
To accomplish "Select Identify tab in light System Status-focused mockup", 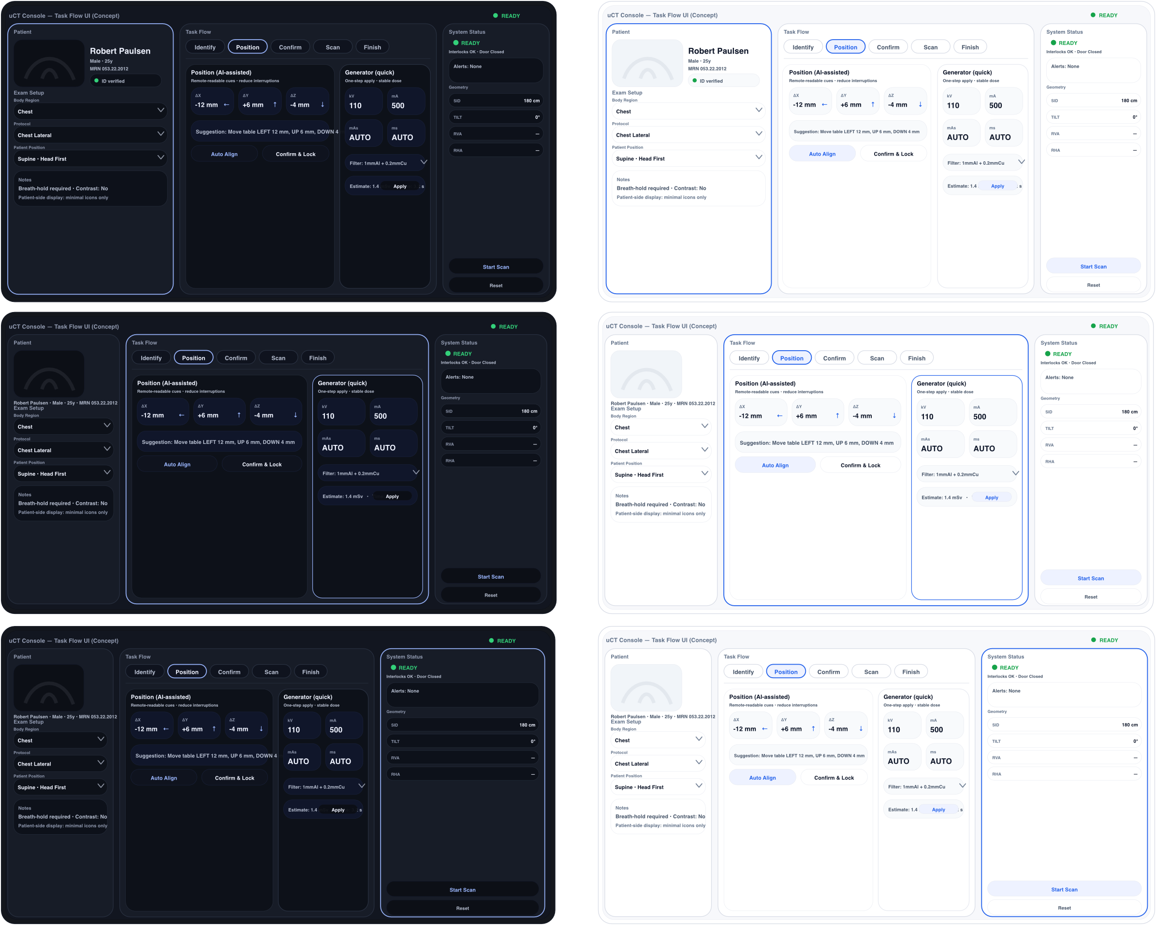I will (x=743, y=672).
